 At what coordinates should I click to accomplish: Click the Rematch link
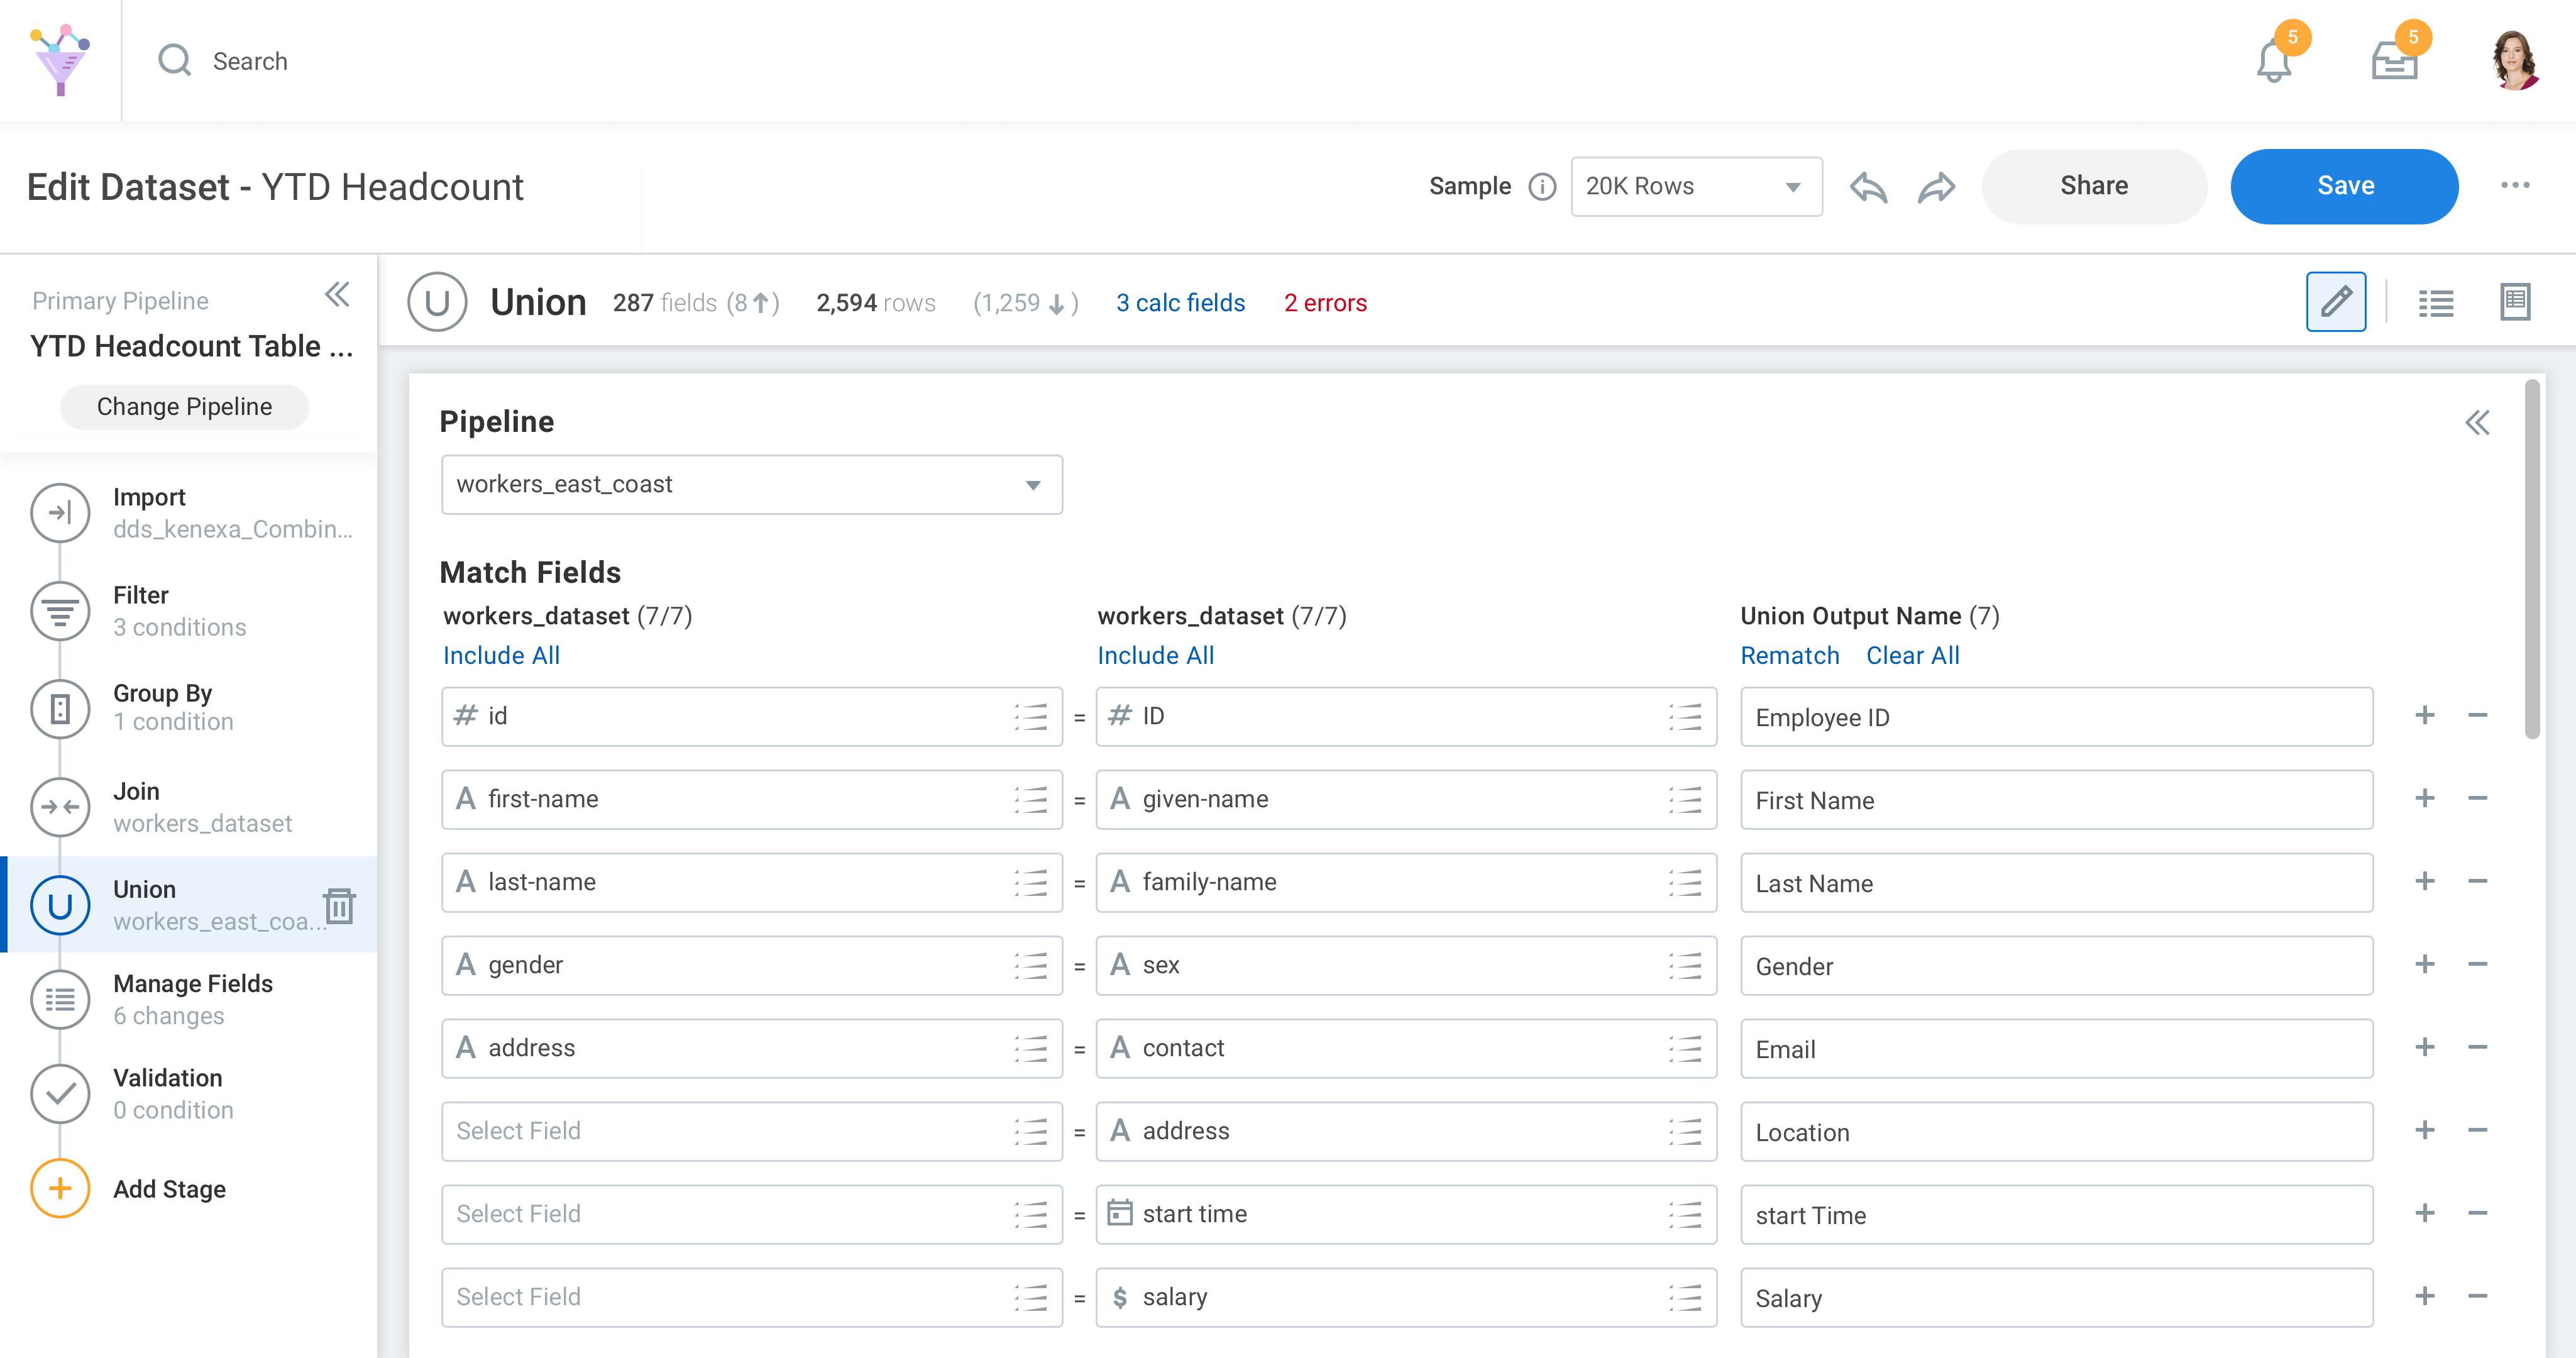[1789, 656]
